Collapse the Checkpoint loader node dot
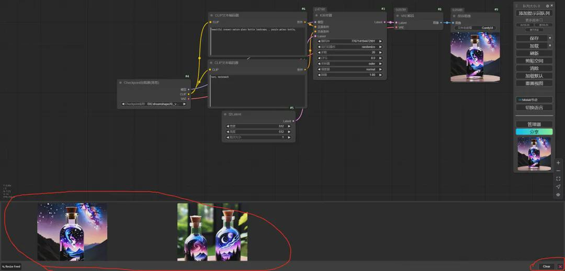This screenshot has width=565, height=271. click(x=120, y=83)
